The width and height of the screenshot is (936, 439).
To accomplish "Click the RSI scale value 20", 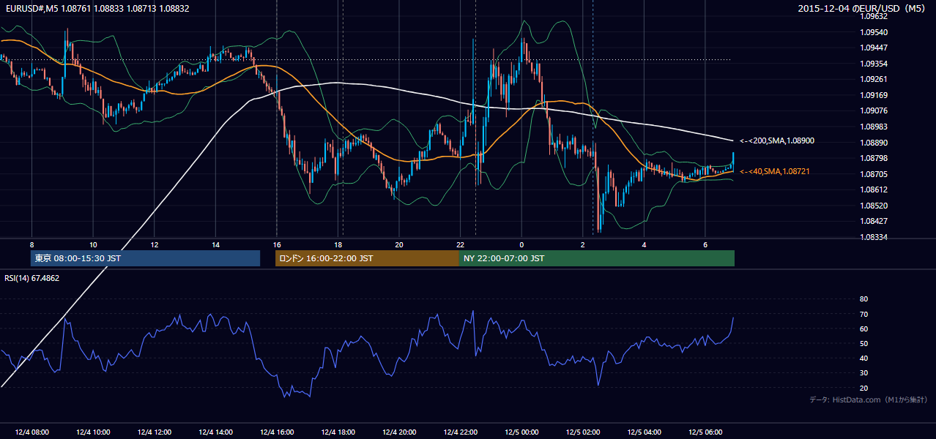I will pyautogui.click(x=863, y=388).
